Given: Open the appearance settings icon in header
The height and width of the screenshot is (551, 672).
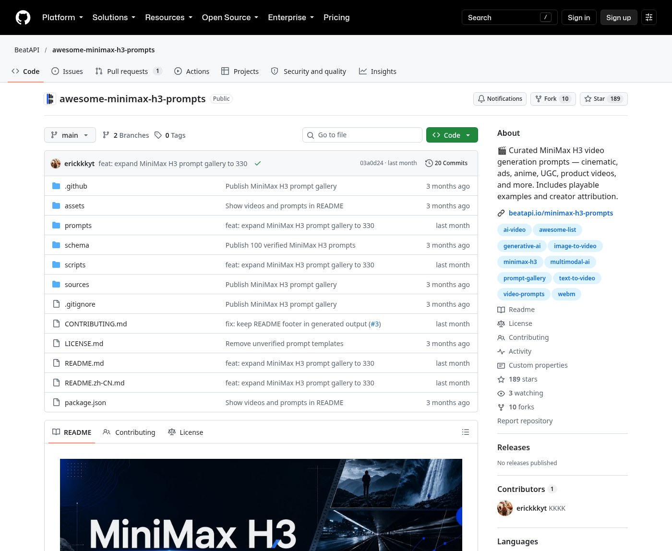Looking at the screenshot, I should tap(649, 17).
